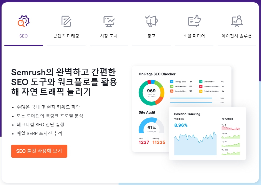Select the SEO tab label

[23, 36]
